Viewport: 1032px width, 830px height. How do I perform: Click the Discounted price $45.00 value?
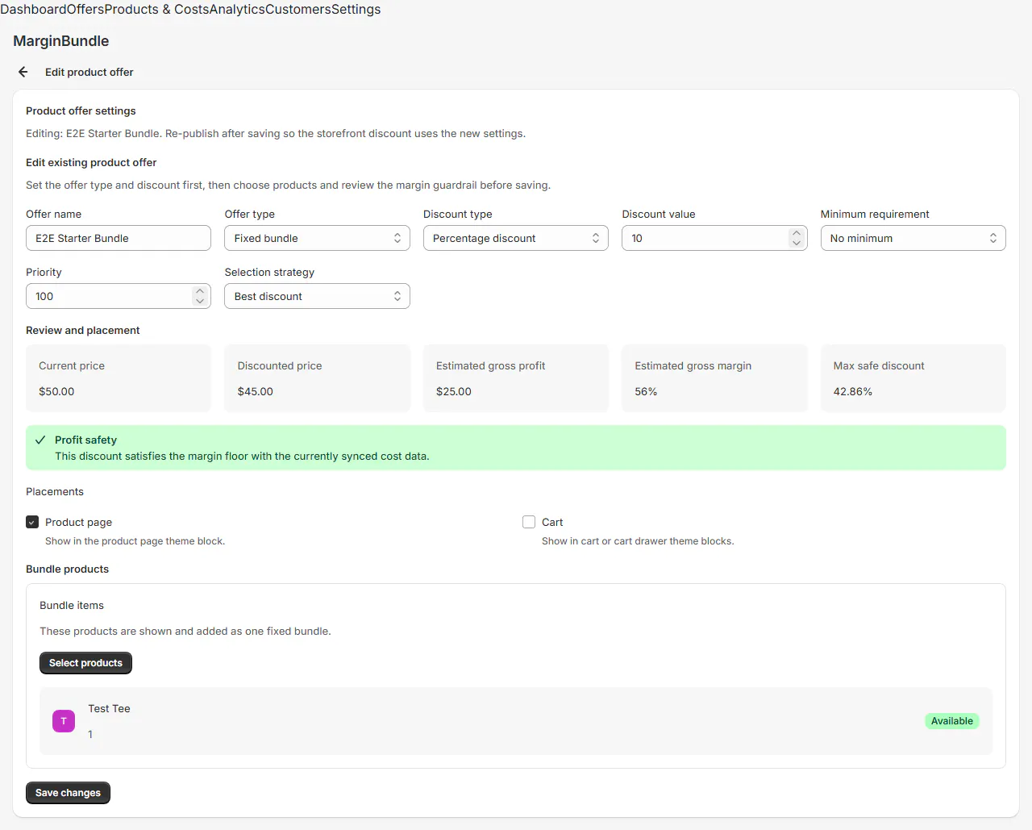click(256, 391)
